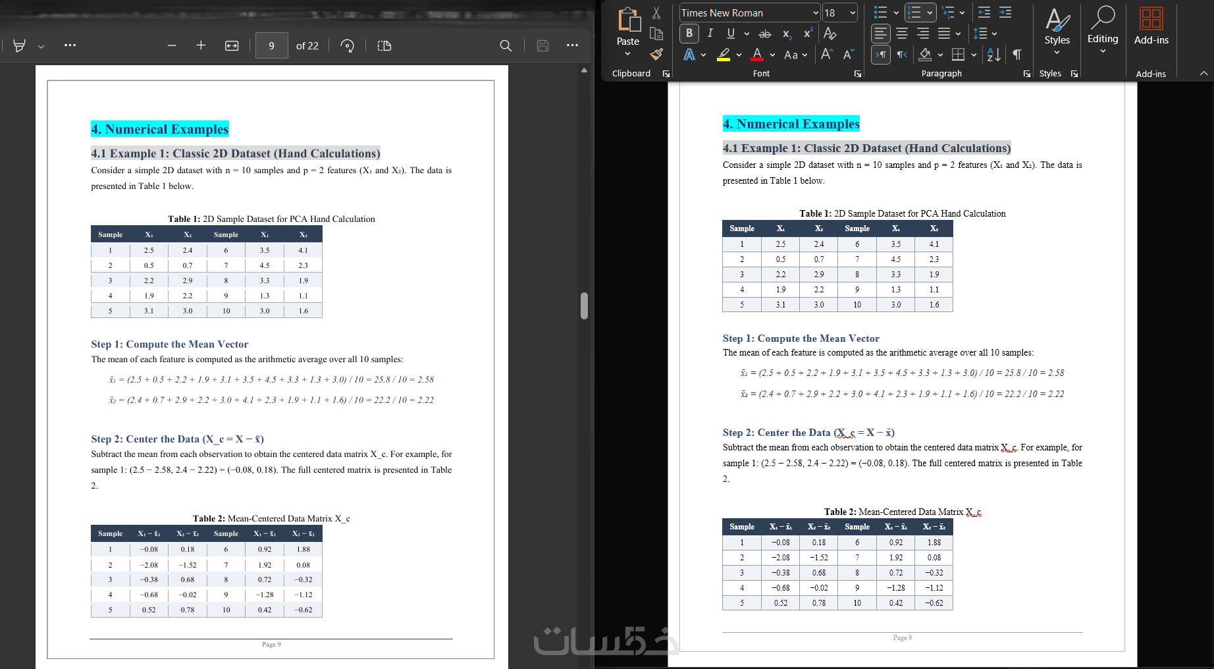Open the Clipboard pane launcher
This screenshot has height=669, width=1214.
(x=666, y=74)
